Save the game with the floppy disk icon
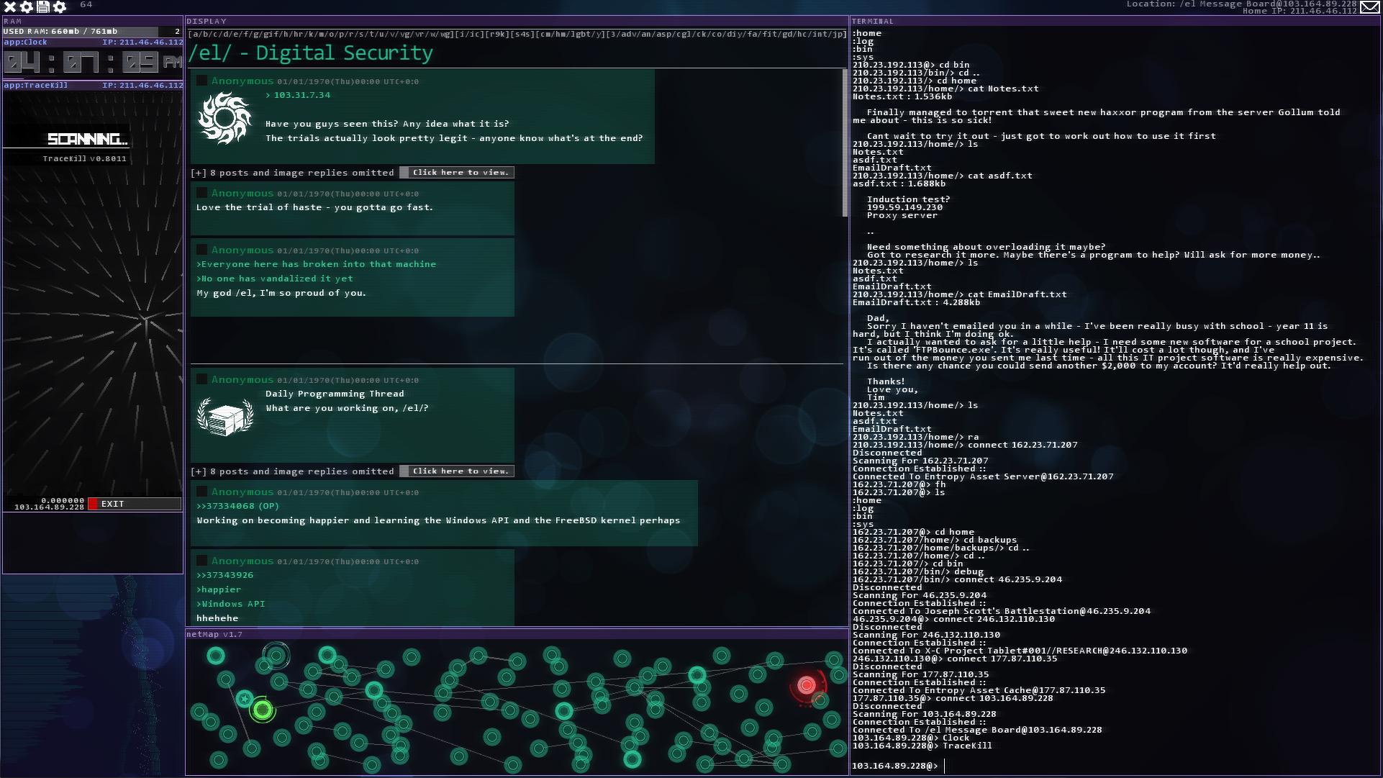The image size is (1383, 778). (x=42, y=6)
